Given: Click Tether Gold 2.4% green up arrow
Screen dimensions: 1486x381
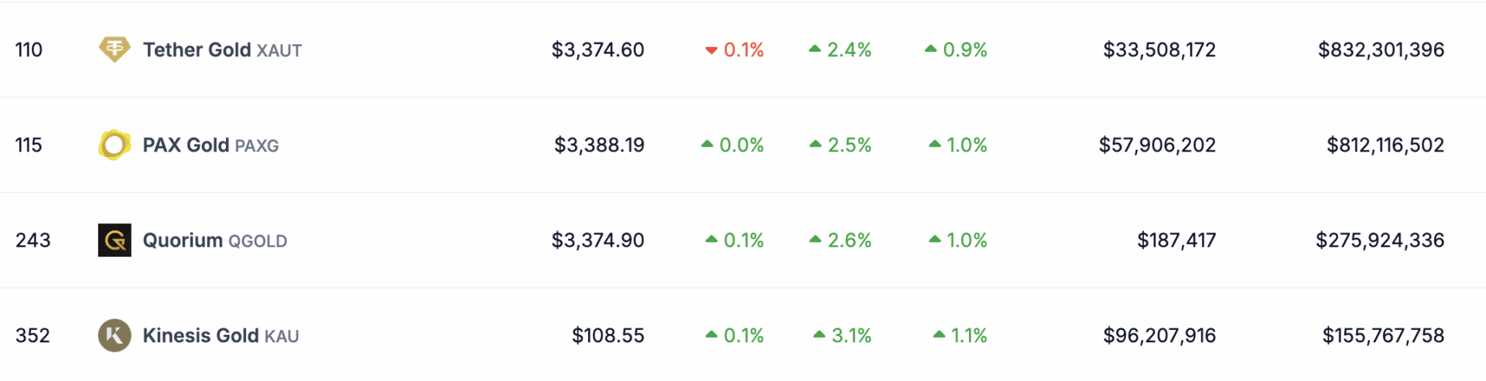Looking at the screenshot, I should [x=814, y=49].
